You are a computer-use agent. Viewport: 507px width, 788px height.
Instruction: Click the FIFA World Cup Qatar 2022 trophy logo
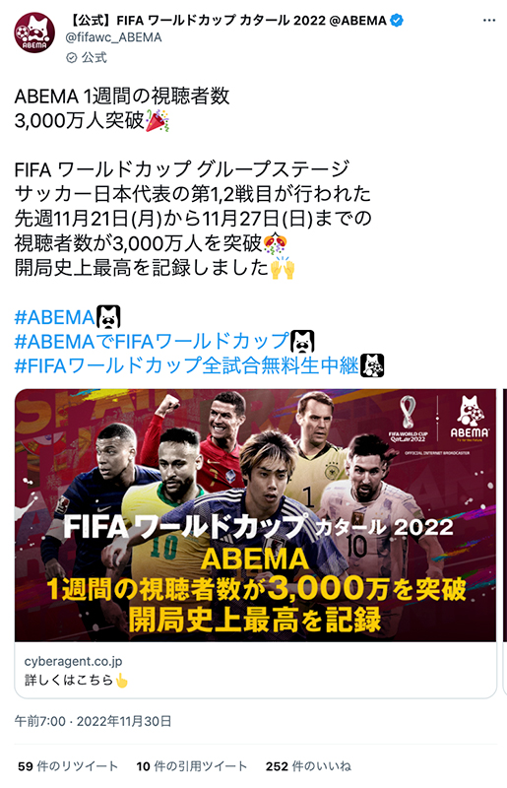pos(408,420)
